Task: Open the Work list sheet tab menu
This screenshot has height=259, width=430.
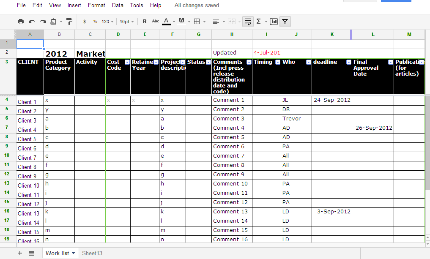Action: [x=73, y=253]
